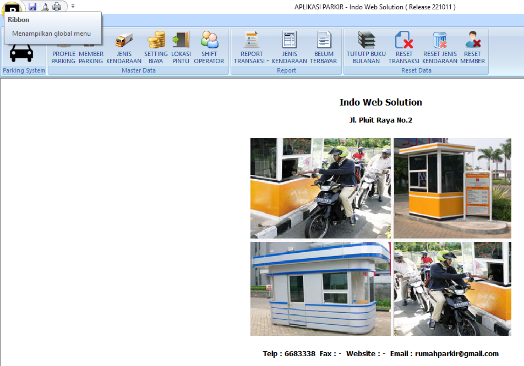Click the Print icon in quick access toolbar
Image resolution: width=524 pixels, height=366 pixels.
[x=57, y=7]
